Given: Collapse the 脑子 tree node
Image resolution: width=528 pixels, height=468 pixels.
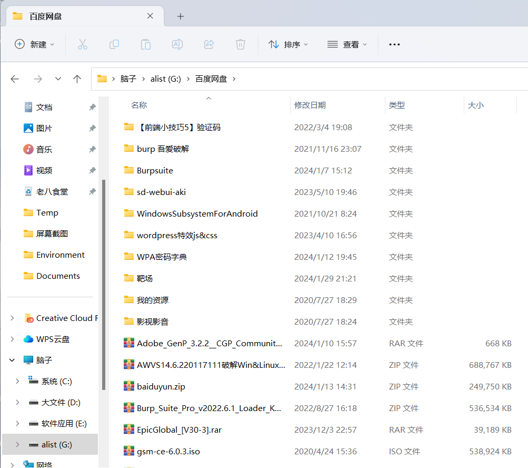Looking at the screenshot, I should click(12, 360).
